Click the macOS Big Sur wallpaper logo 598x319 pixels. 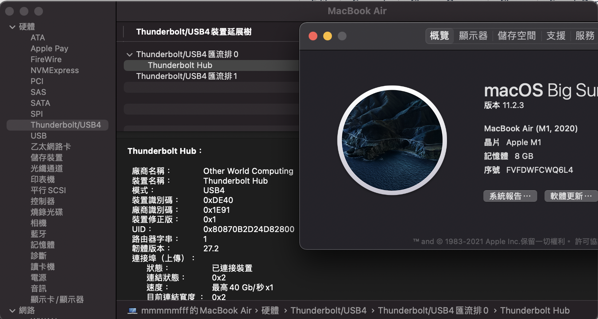click(x=392, y=140)
